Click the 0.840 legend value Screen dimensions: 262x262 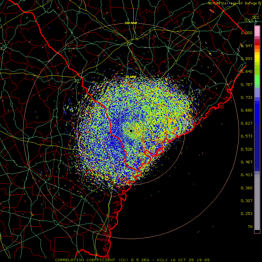[247, 72]
